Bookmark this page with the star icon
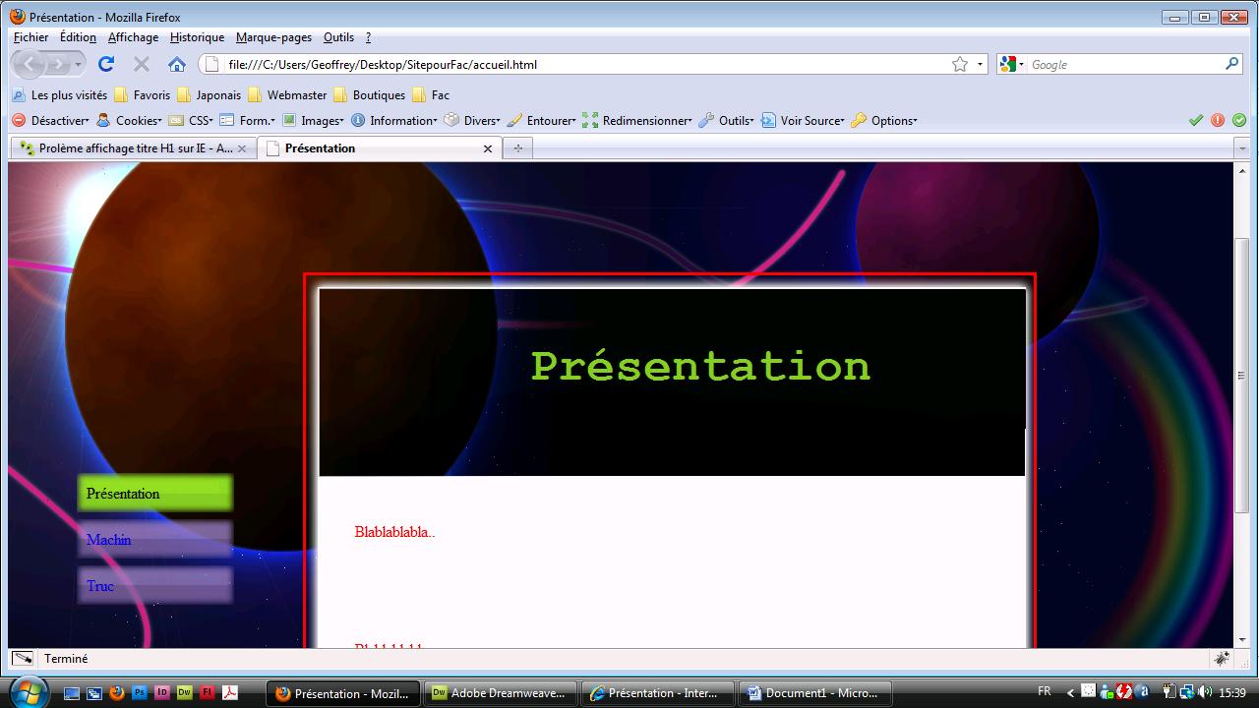Screen dimensions: 1259x708 point(960,64)
